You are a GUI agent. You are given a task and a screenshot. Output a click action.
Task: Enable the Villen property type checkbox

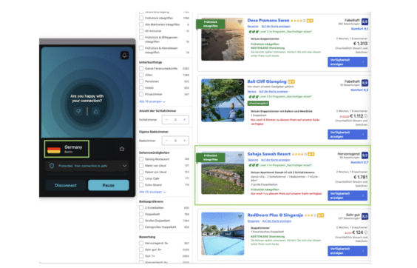click(141, 75)
